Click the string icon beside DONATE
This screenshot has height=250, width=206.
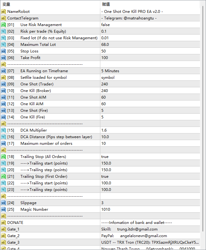click(3, 223)
